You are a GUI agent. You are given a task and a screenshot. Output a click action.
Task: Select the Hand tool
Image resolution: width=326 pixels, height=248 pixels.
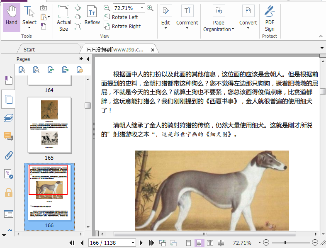click(x=12, y=17)
